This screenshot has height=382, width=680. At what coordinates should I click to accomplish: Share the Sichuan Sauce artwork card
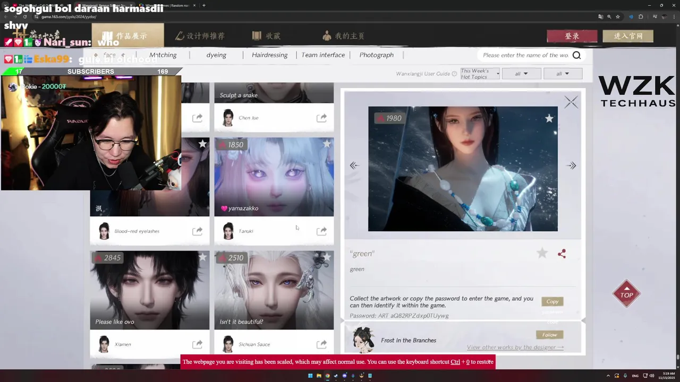[321, 344]
